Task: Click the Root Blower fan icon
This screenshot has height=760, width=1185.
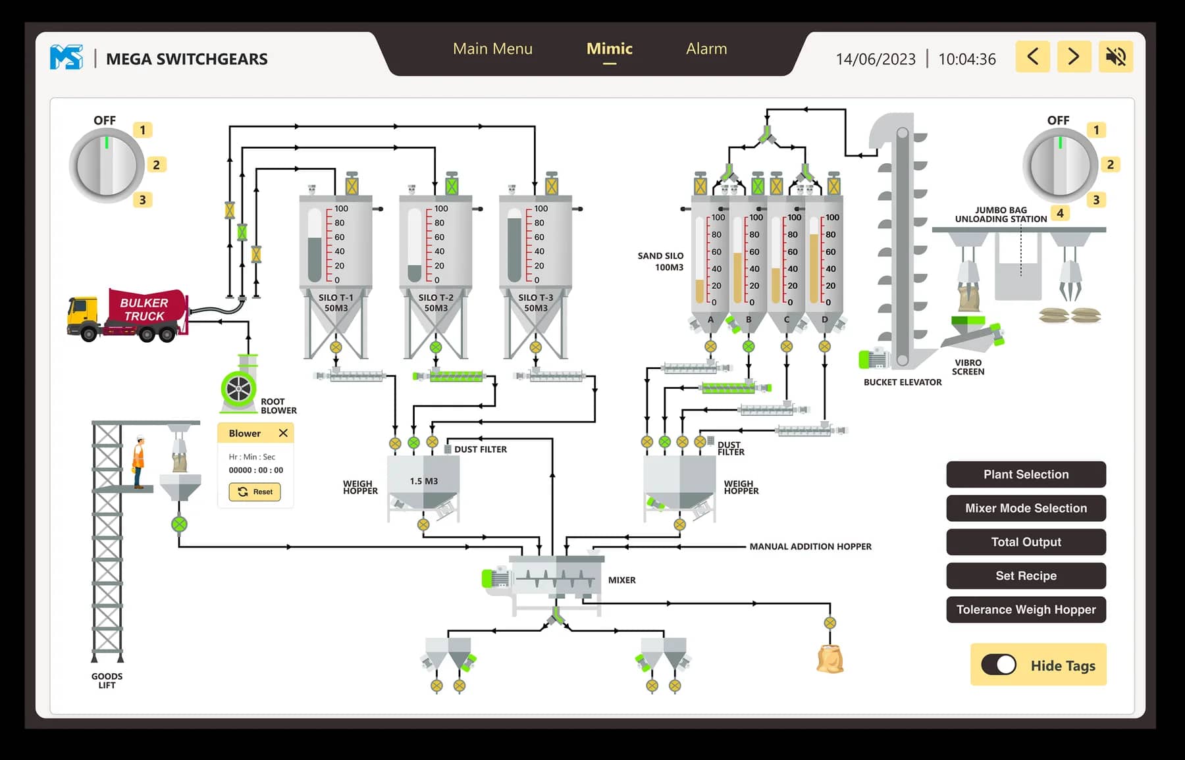Action: pos(238,389)
